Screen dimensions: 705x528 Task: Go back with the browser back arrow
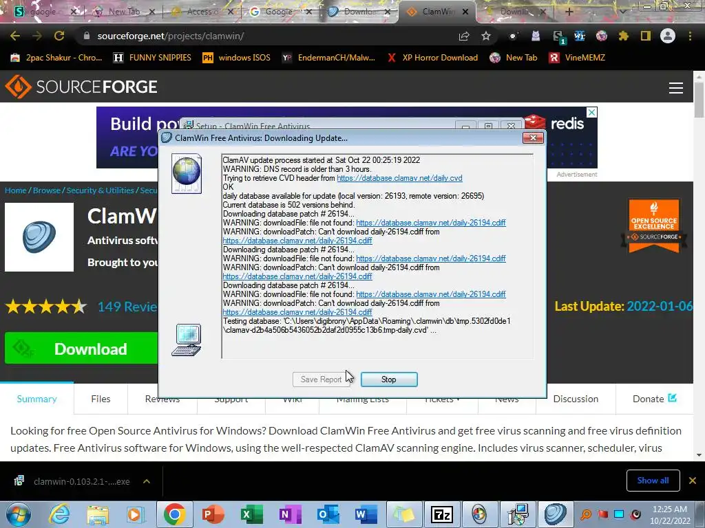[x=15, y=36]
